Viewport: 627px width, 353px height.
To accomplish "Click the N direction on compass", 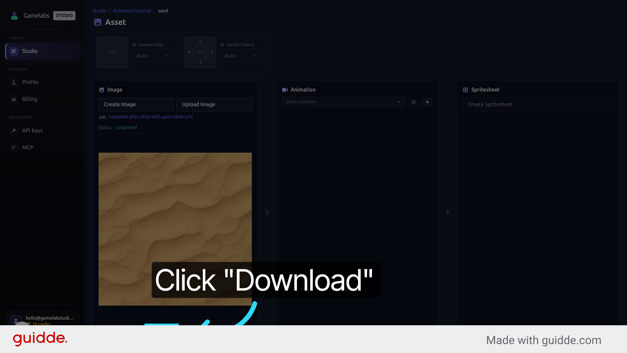I will (x=201, y=42).
